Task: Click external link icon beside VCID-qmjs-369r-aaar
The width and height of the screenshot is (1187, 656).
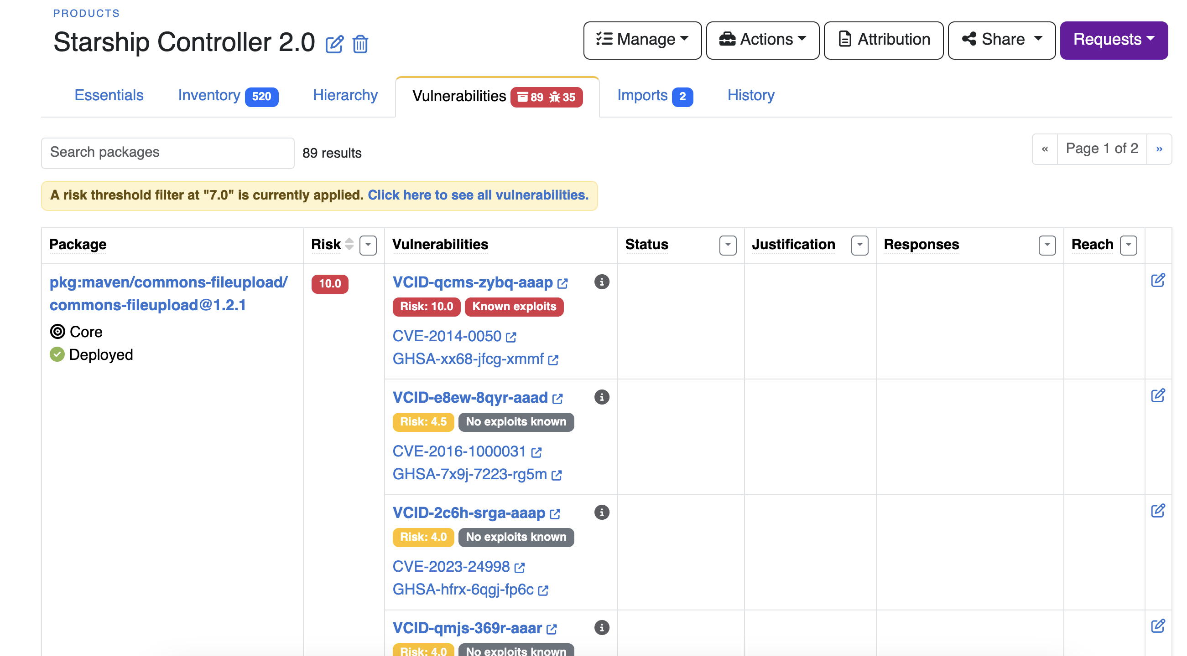Action: [x=551, y=629]
